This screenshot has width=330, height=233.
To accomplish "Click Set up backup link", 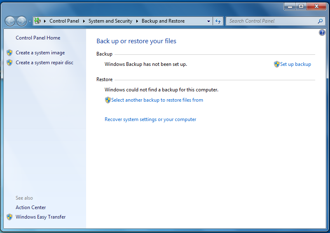I will (x=295, y=64).
